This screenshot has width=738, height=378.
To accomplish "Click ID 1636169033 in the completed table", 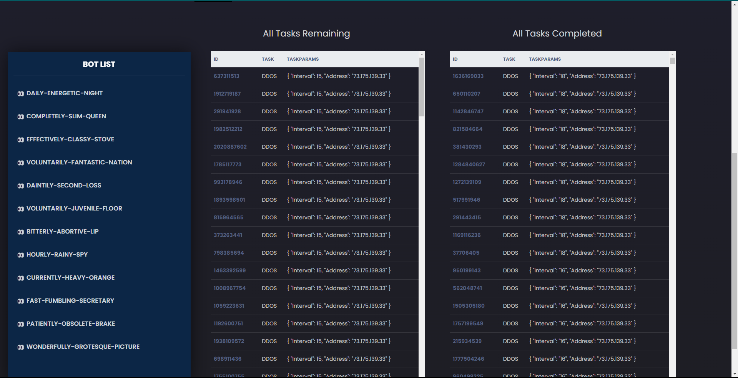I will (468, 76).
